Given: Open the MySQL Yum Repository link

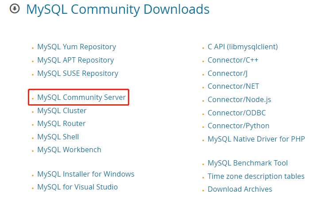Looking at the screenshot, I should tap(77, 47).
